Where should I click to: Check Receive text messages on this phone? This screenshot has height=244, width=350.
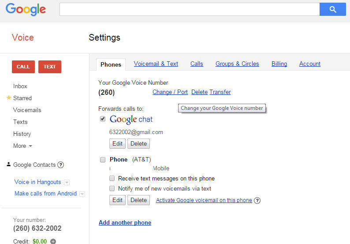coord(112,179)
